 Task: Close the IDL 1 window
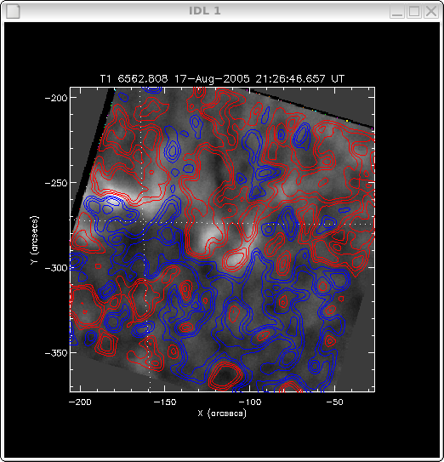click(x=431, y=12)
